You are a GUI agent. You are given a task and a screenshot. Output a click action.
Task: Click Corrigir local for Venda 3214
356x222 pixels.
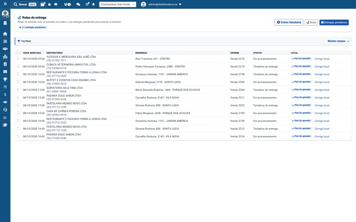click(322, 137)
